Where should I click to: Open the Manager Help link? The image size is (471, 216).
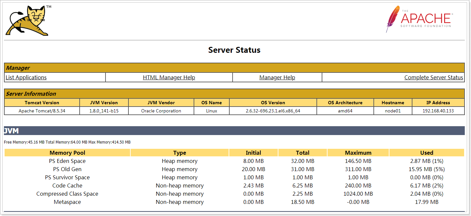(277, 77)
